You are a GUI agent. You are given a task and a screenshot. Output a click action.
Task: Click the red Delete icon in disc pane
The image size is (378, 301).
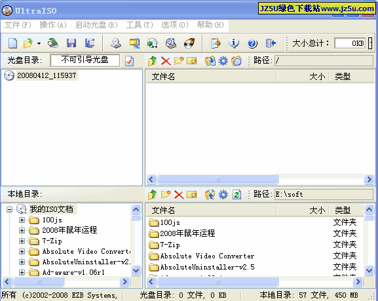(x=166, y=61)
